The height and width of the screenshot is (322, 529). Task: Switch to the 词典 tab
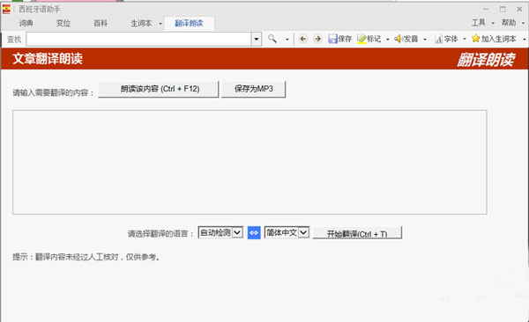click(x=26, y=23)
